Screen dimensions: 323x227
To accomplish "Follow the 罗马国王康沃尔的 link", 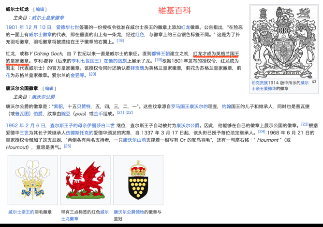I will click(x=190, y=107).
